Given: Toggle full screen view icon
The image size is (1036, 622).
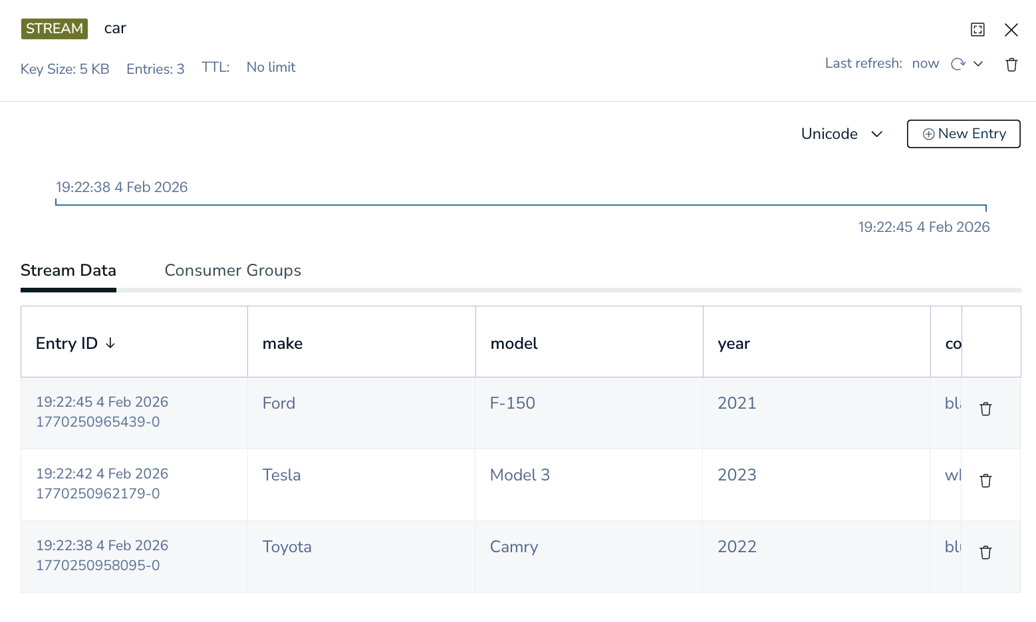Looking at the screenshot, I should coord(977,29).
